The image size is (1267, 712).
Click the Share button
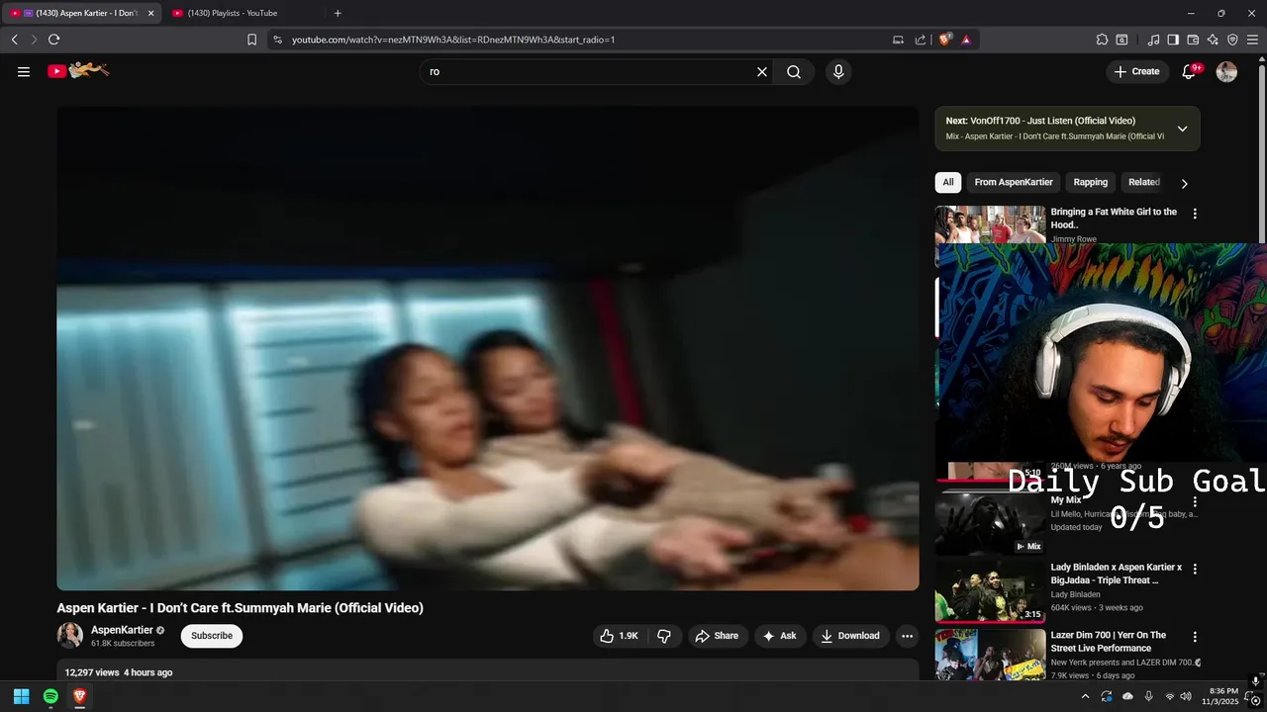(x=717, y=636)
